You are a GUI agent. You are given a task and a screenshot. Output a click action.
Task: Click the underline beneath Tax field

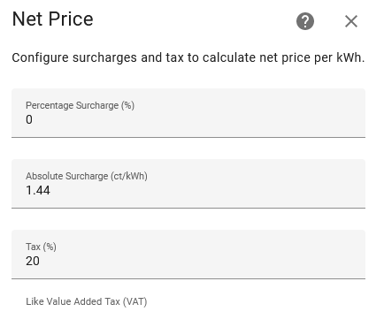click(188, 278)
